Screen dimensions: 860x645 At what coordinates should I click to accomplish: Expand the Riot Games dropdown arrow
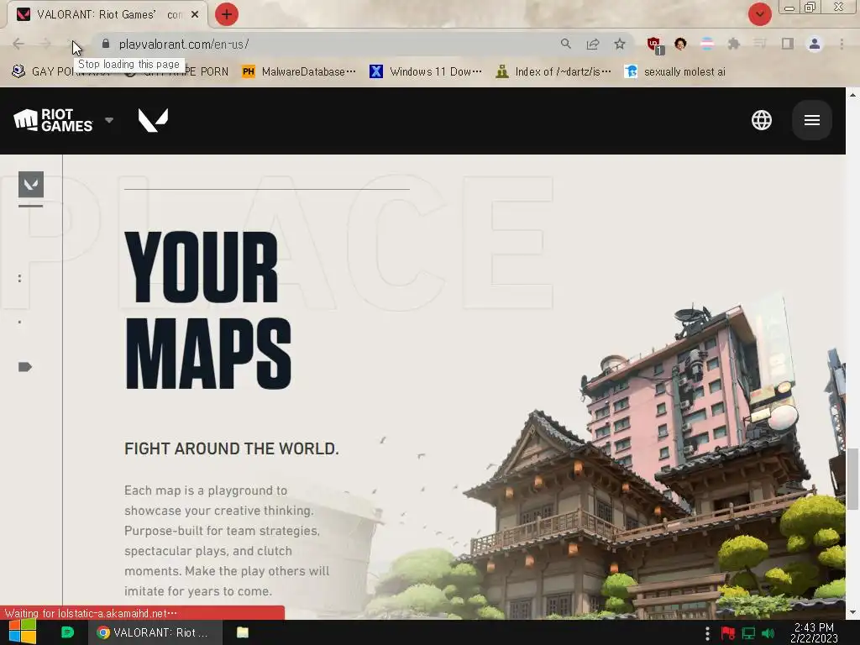[109, 120]
